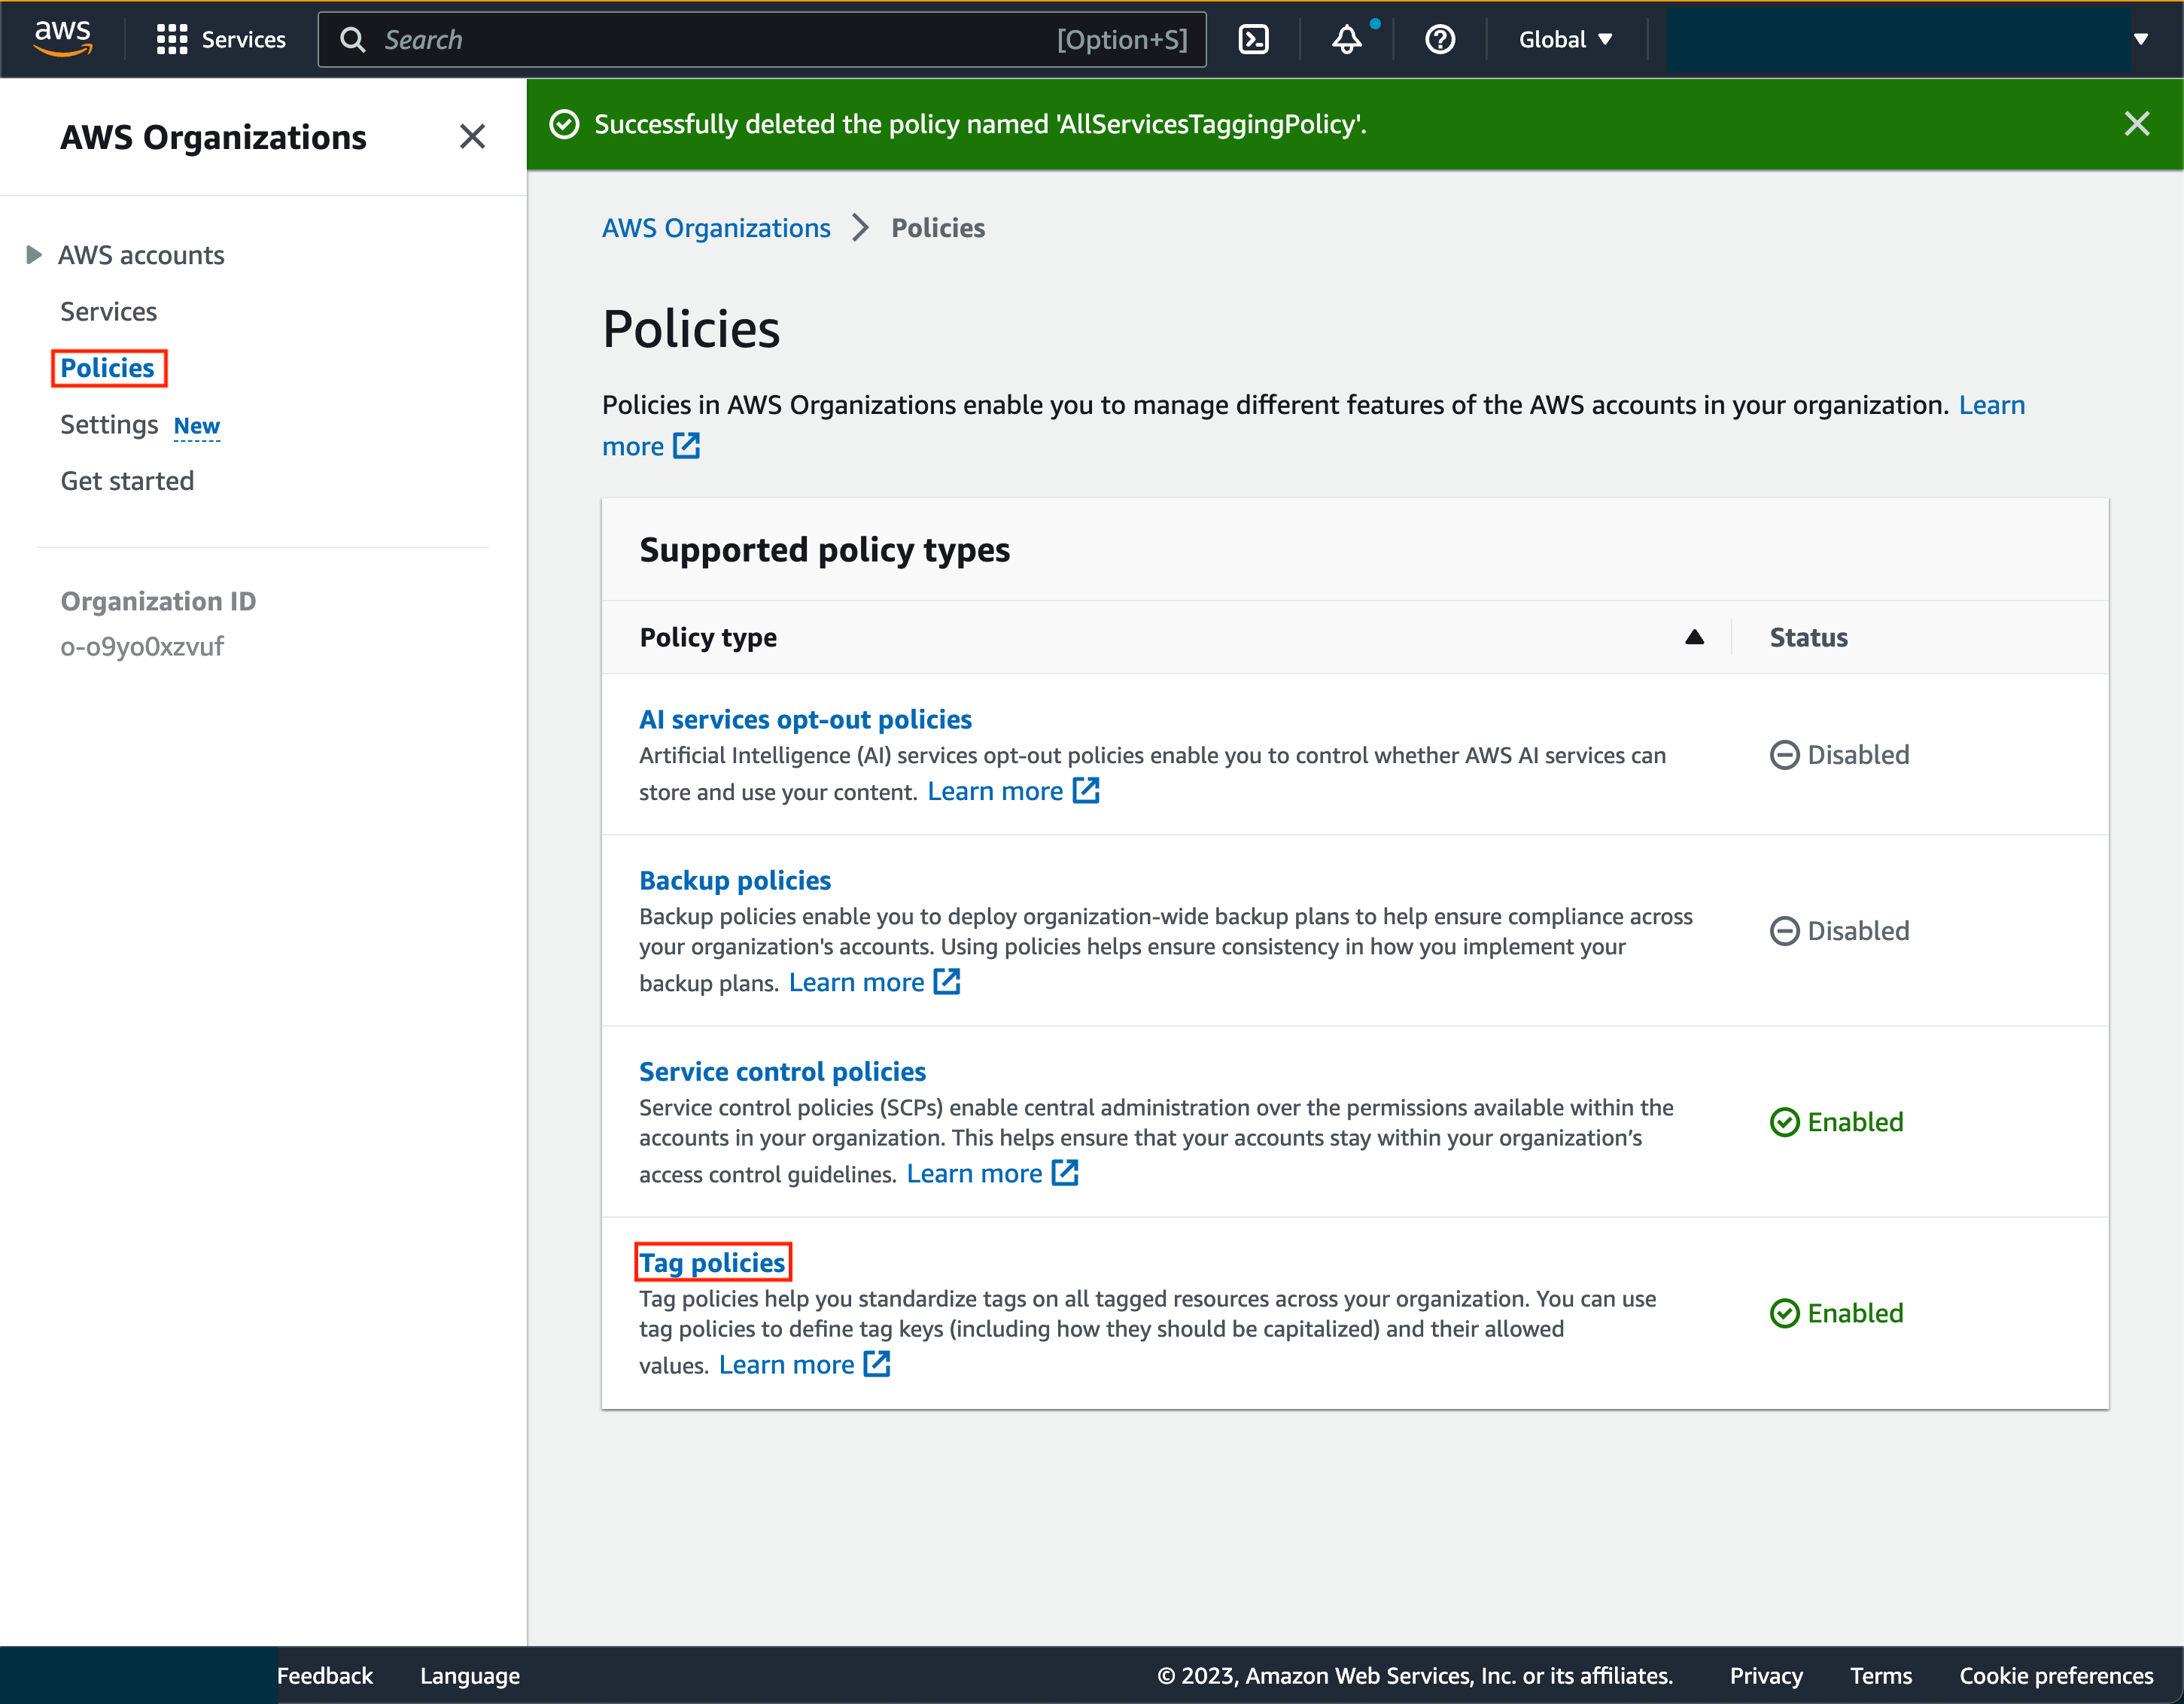Open the Tag policies link

[712, 1262]
